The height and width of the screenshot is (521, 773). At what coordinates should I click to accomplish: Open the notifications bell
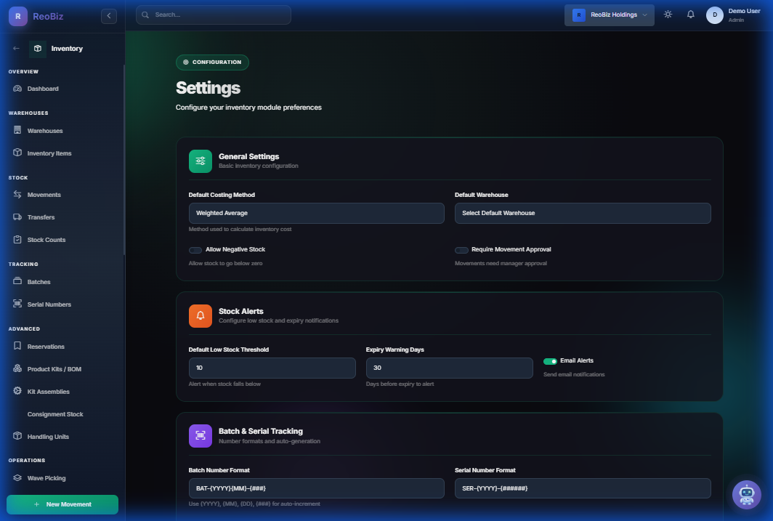[x=690, y=14]
